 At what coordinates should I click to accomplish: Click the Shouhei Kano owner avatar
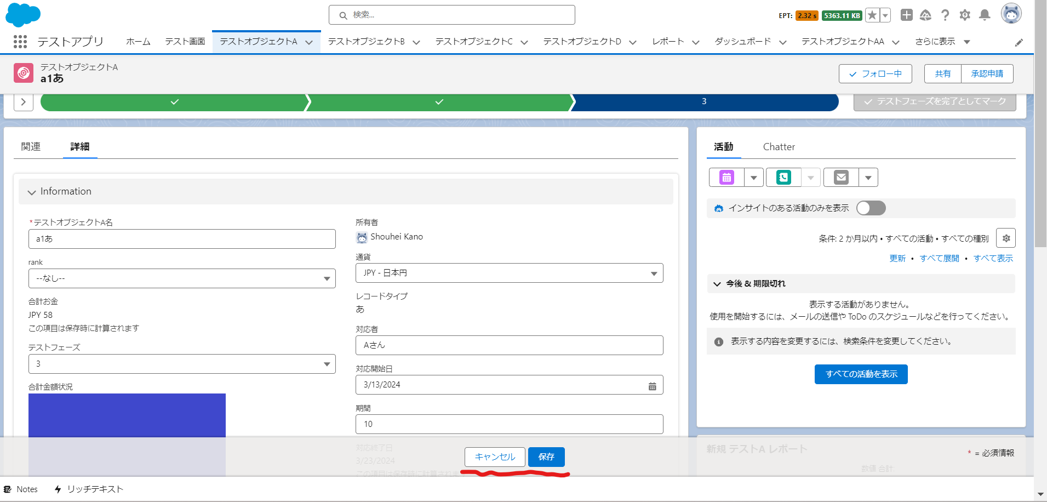362,237
